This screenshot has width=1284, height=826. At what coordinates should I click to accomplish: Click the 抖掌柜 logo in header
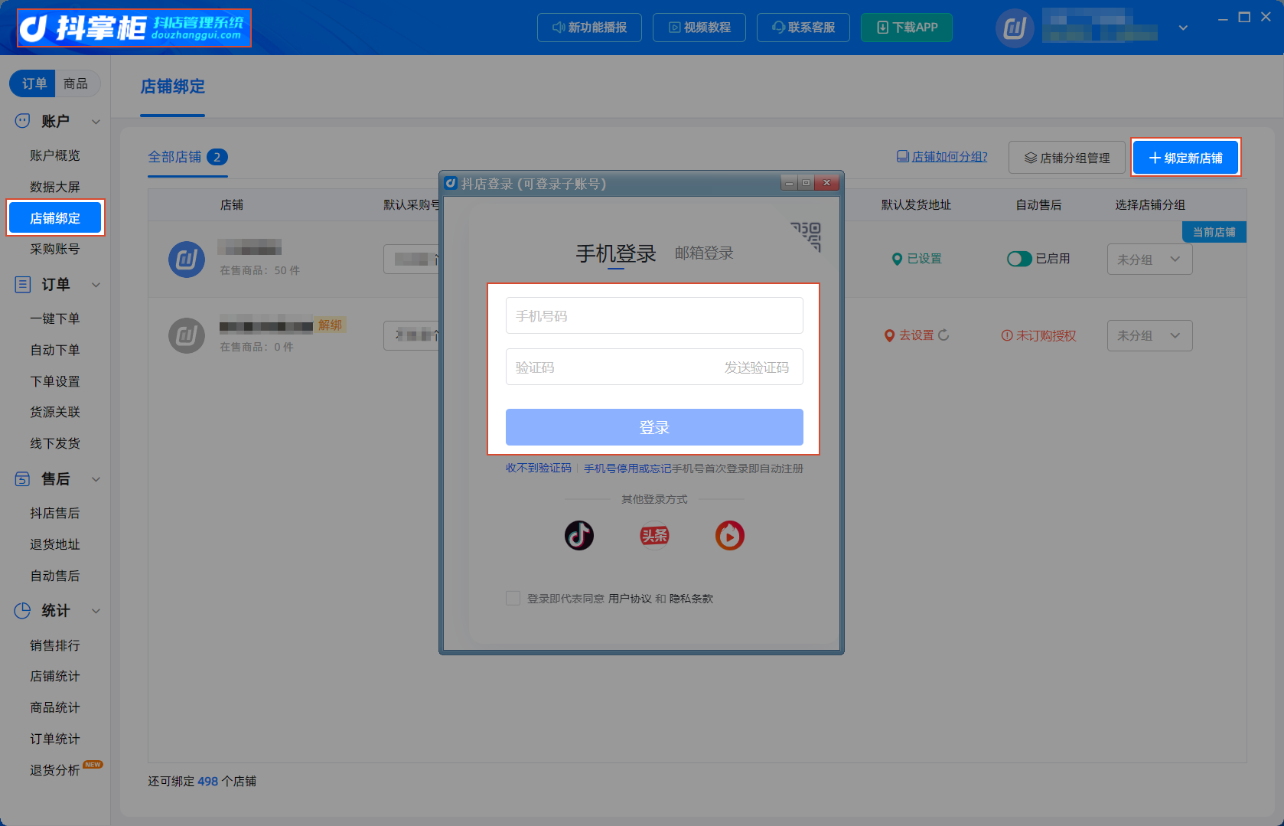(134, 28)
